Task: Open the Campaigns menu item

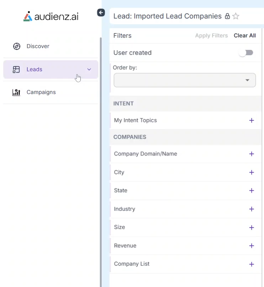Action: [41, 92]
